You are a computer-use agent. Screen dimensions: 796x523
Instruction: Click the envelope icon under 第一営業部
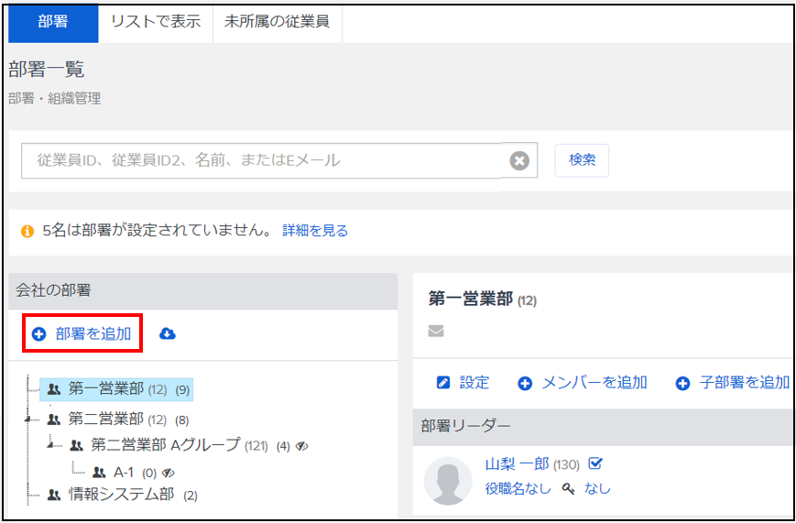tap(436, 332)
